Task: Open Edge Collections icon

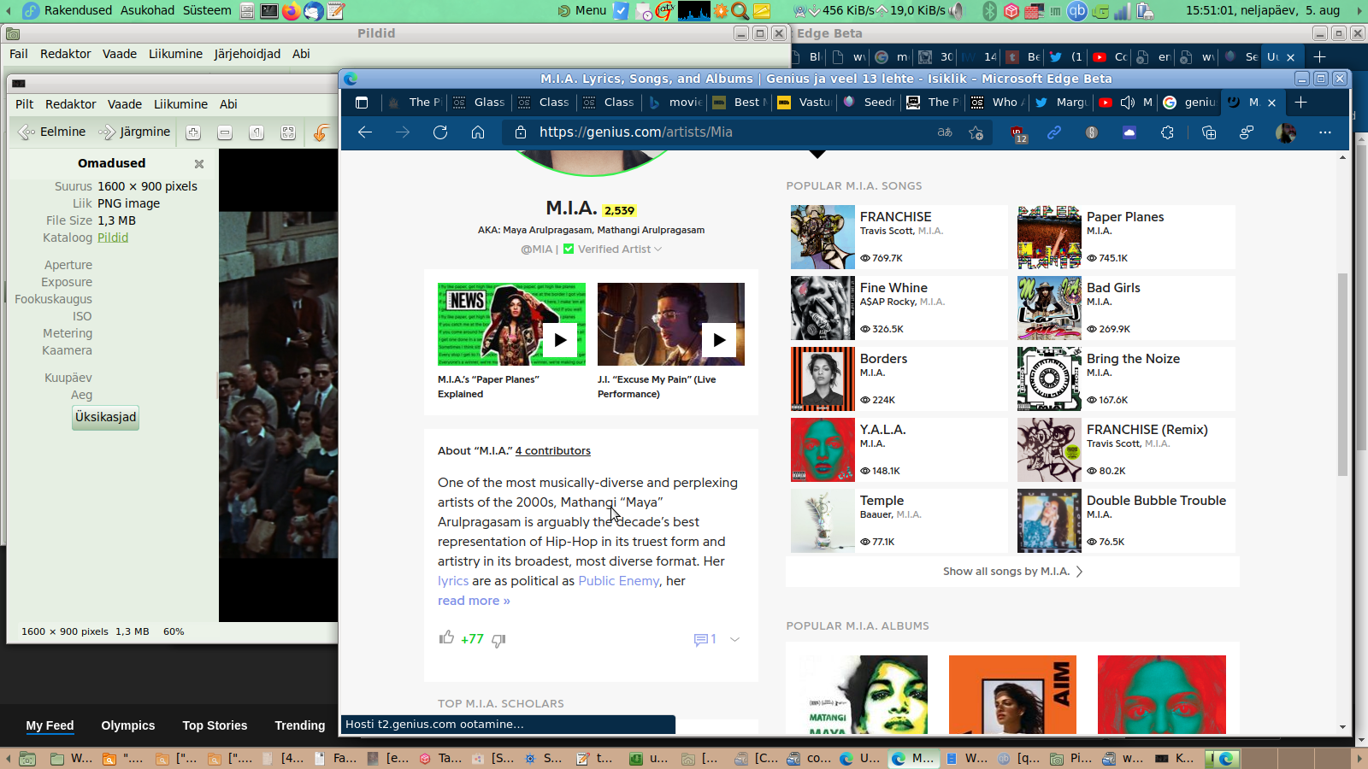Action: click(1209, 132)
